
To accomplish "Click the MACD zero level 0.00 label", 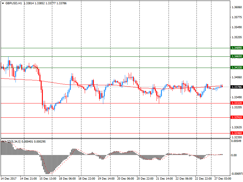I will click(x=234, y=155).
